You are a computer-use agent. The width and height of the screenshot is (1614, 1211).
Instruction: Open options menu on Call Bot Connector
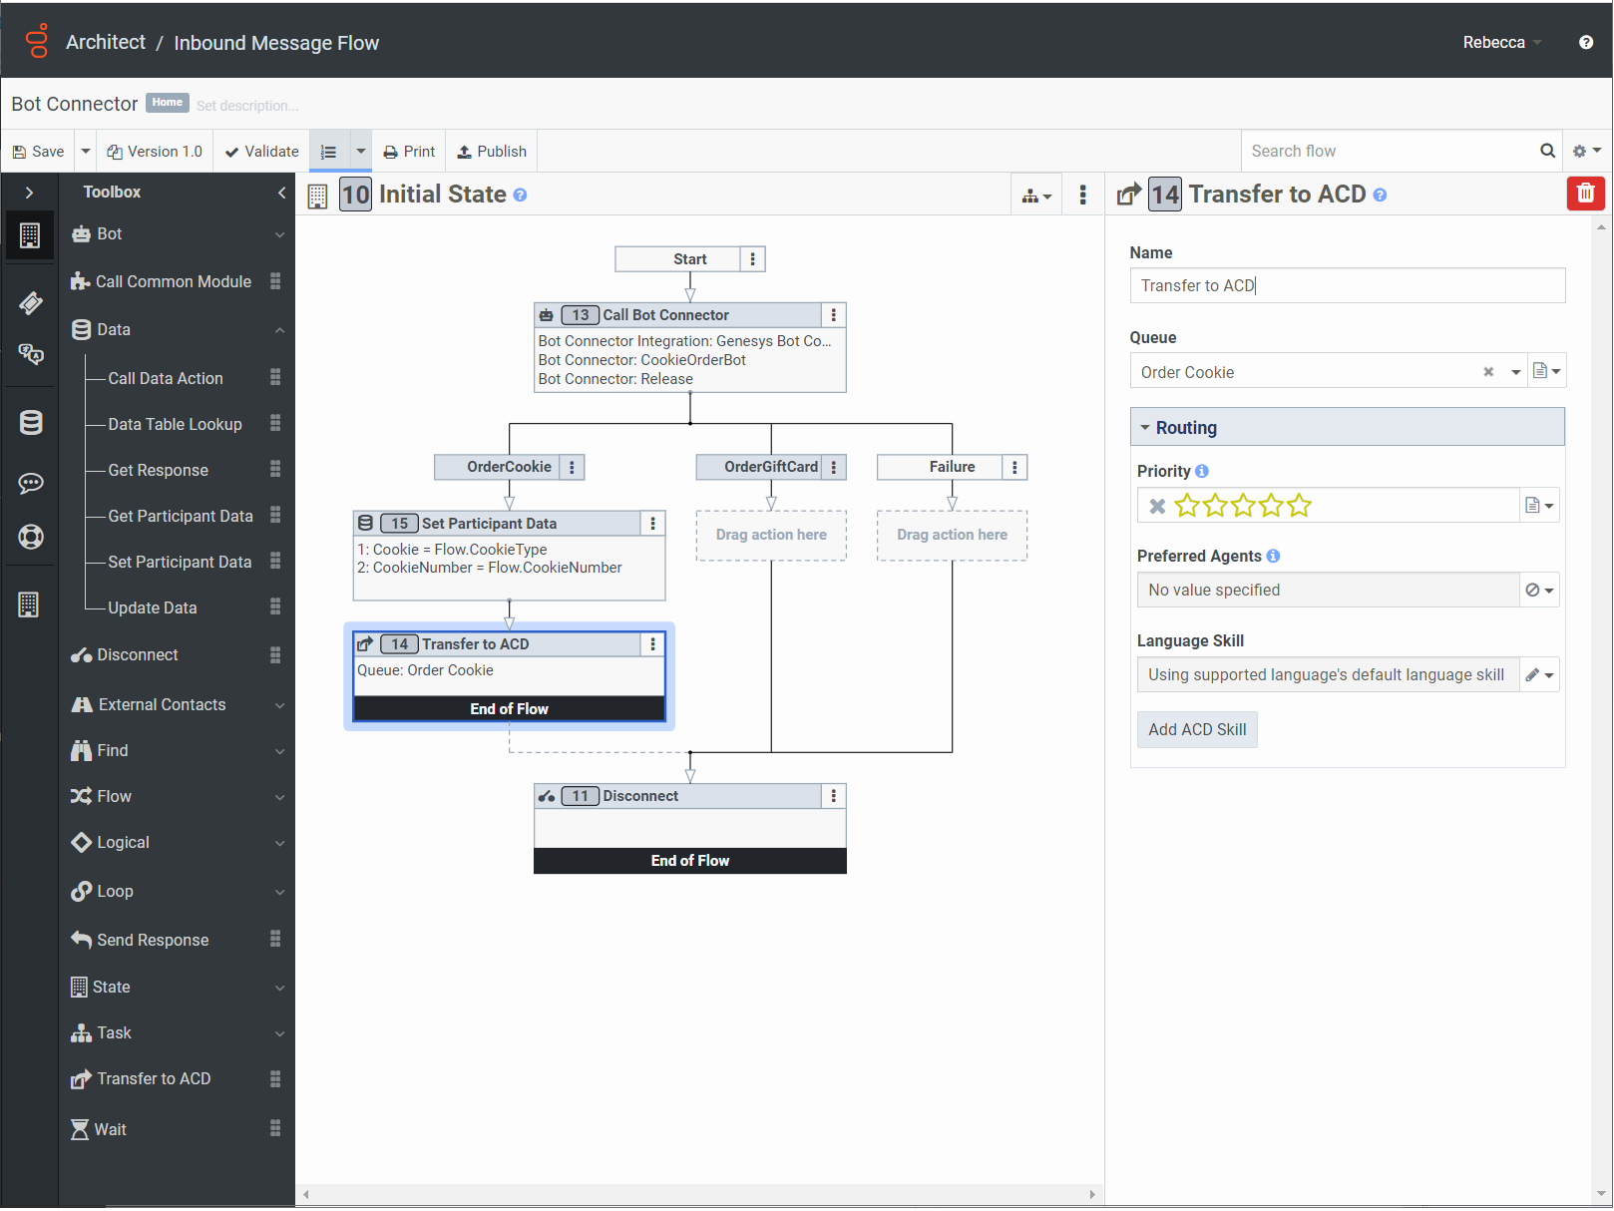pyautogui.click(x=833, y=315)
